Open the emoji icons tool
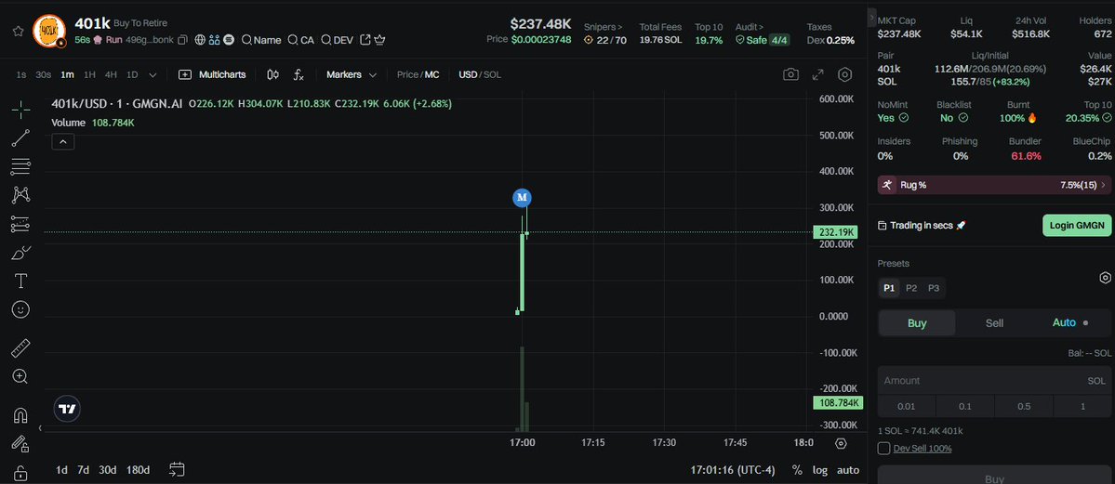Image resolution: width=1115 pixels, height=484 pixels. [x=20, y=309]
